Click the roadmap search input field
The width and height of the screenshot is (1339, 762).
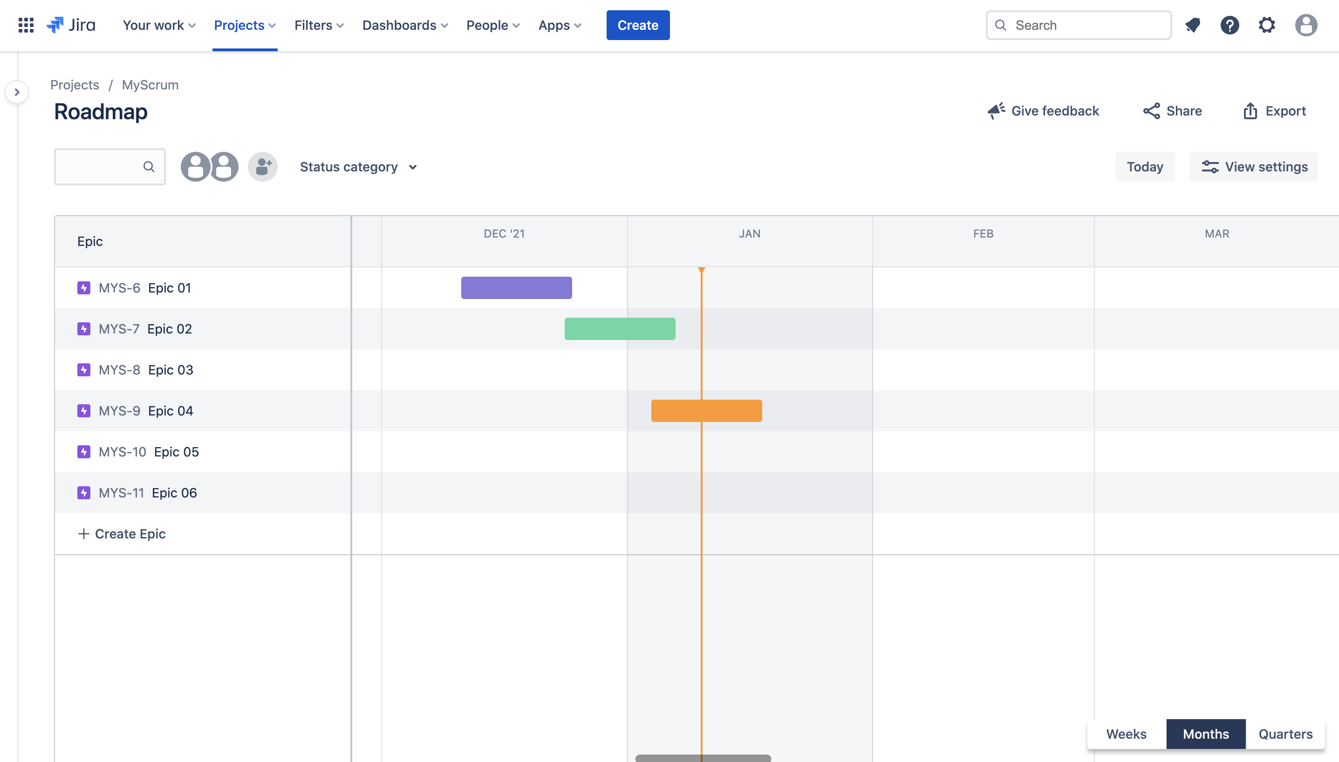point(99,167)
